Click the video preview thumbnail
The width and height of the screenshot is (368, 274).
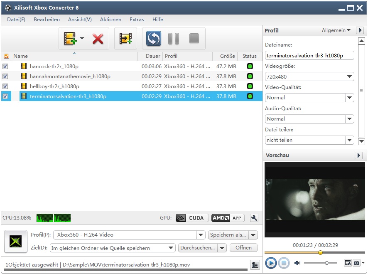click(x=315, y=200)
